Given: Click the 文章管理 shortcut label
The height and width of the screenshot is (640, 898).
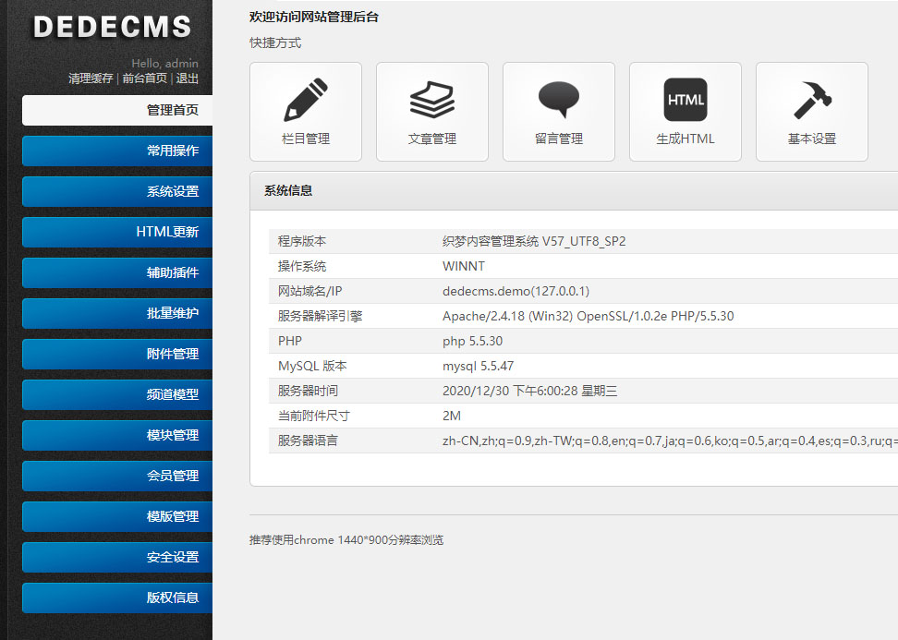Looking at the screenshot, I should (x=431, y=139).
